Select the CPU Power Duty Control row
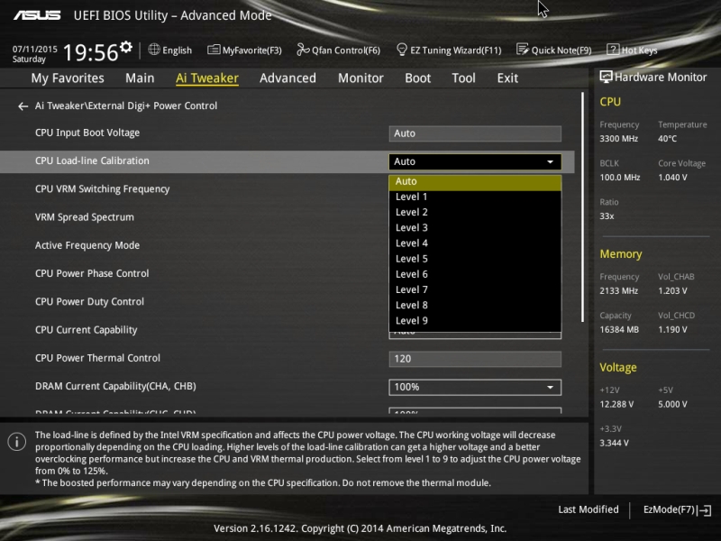721x541 pixels. pyautogui.click(x=89, y=302)
